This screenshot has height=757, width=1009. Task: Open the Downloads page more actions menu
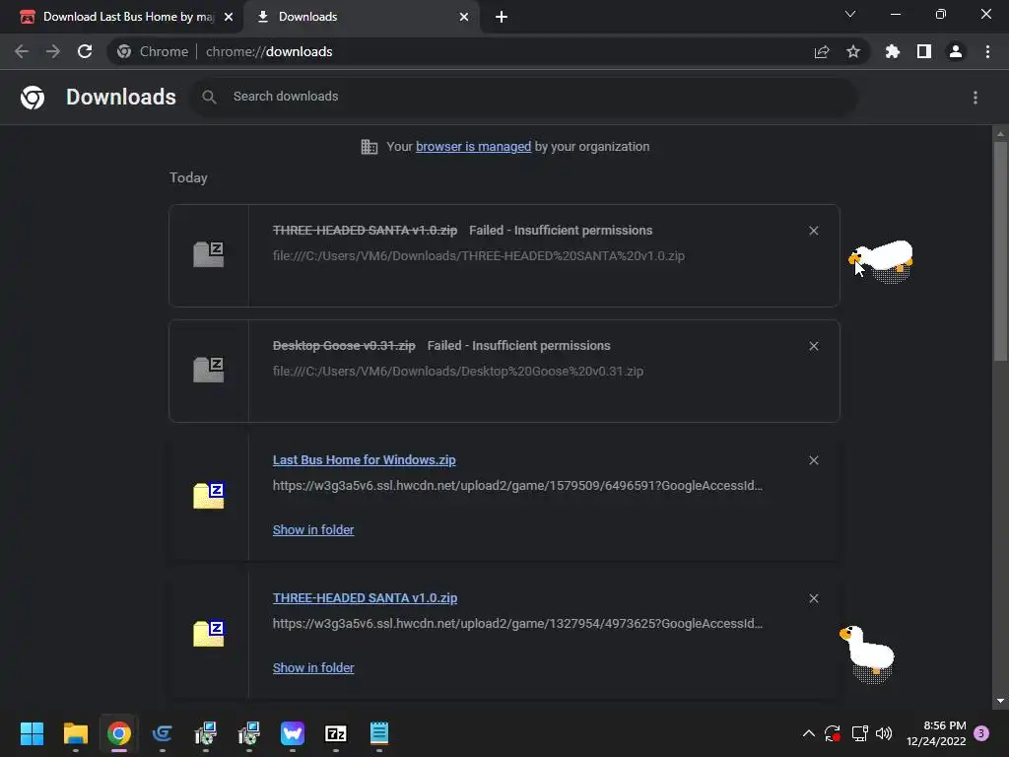click(975, 98)
